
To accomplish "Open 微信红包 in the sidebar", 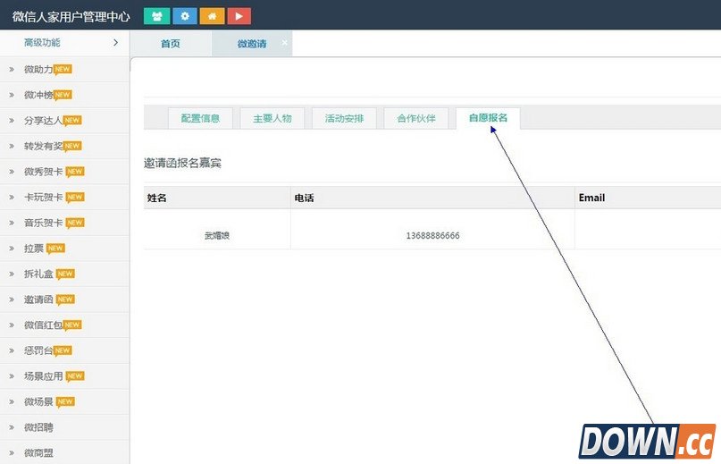I will click(43, 325).
